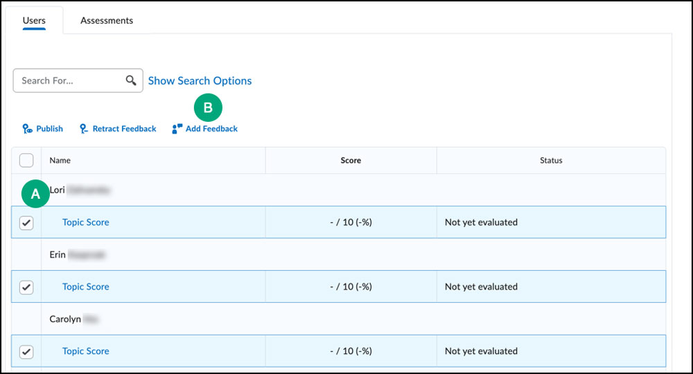Open Erin's Topic Score link
Viewport: 693px width, 374px height.
[x=86, y=287]
